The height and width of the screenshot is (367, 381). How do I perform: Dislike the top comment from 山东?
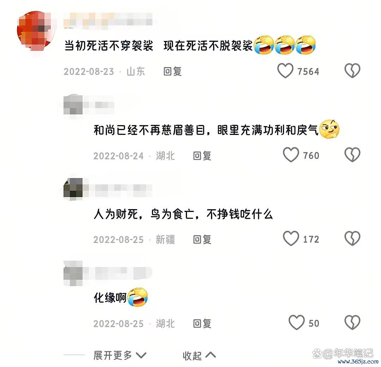(352, 71)
